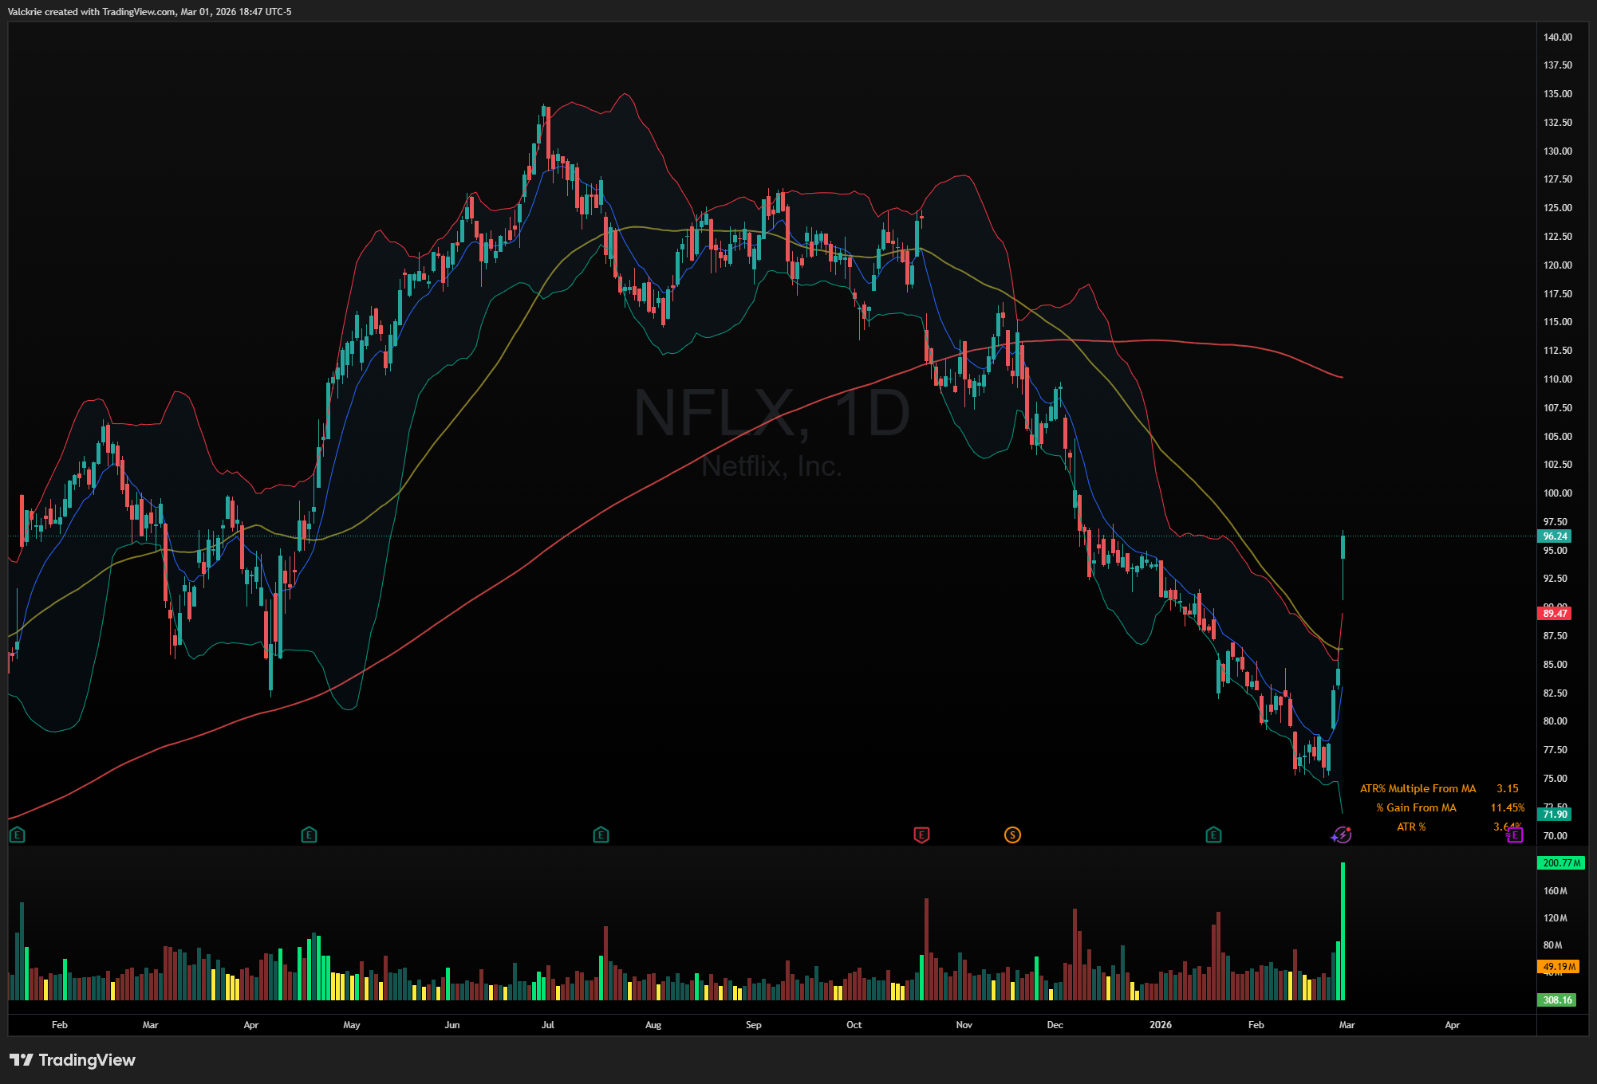Click the 2026 label on time axis
The width and height of the screenshot is (1597, 1084).
click(1160, 1024)
